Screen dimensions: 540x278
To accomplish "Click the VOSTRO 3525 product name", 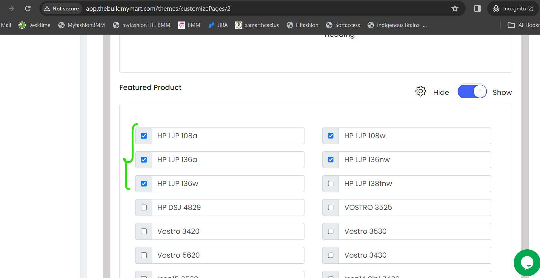I will tap(368, 208).
